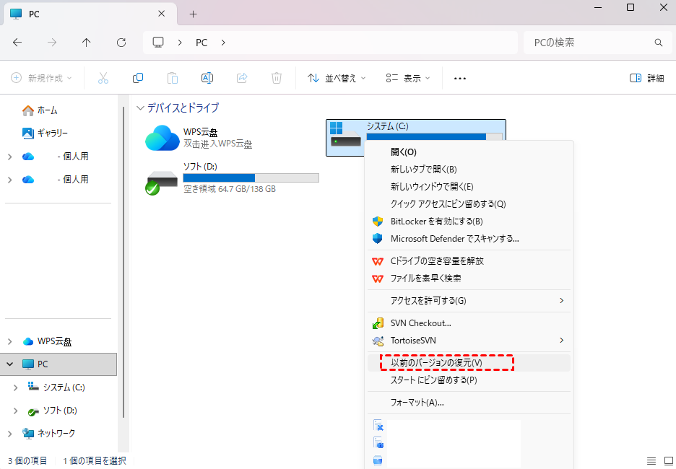Image resolution: width=676 pixels, height=469 pixels.
Task: Click the delete trash icon in toolbar
Action: pos(277,78)
